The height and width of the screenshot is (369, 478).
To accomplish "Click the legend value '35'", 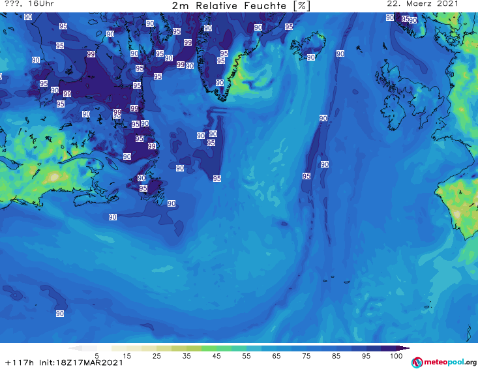I will coord(187,356).
